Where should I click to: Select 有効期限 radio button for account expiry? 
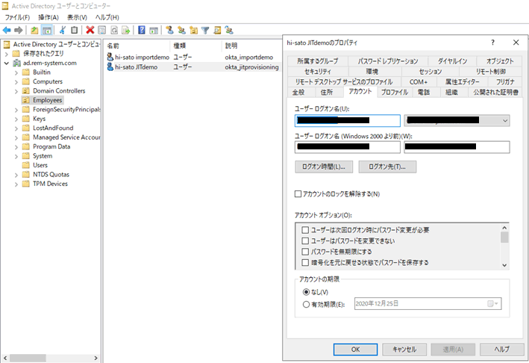tap(307, 303)
